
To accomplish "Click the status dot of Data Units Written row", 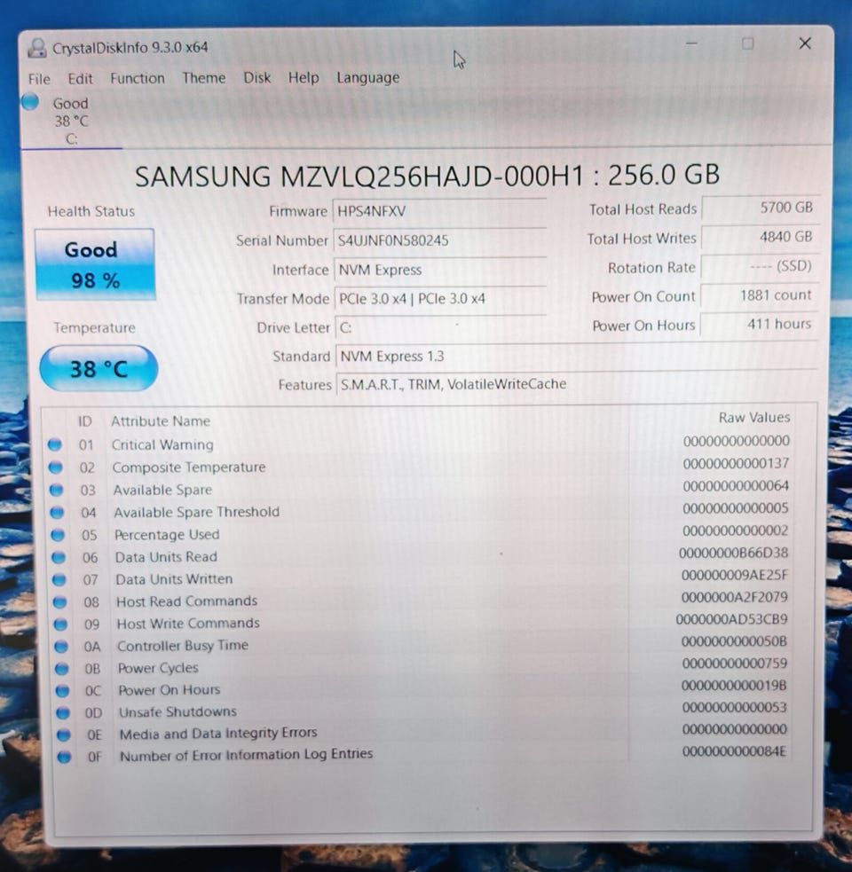I will click(59, 579).
